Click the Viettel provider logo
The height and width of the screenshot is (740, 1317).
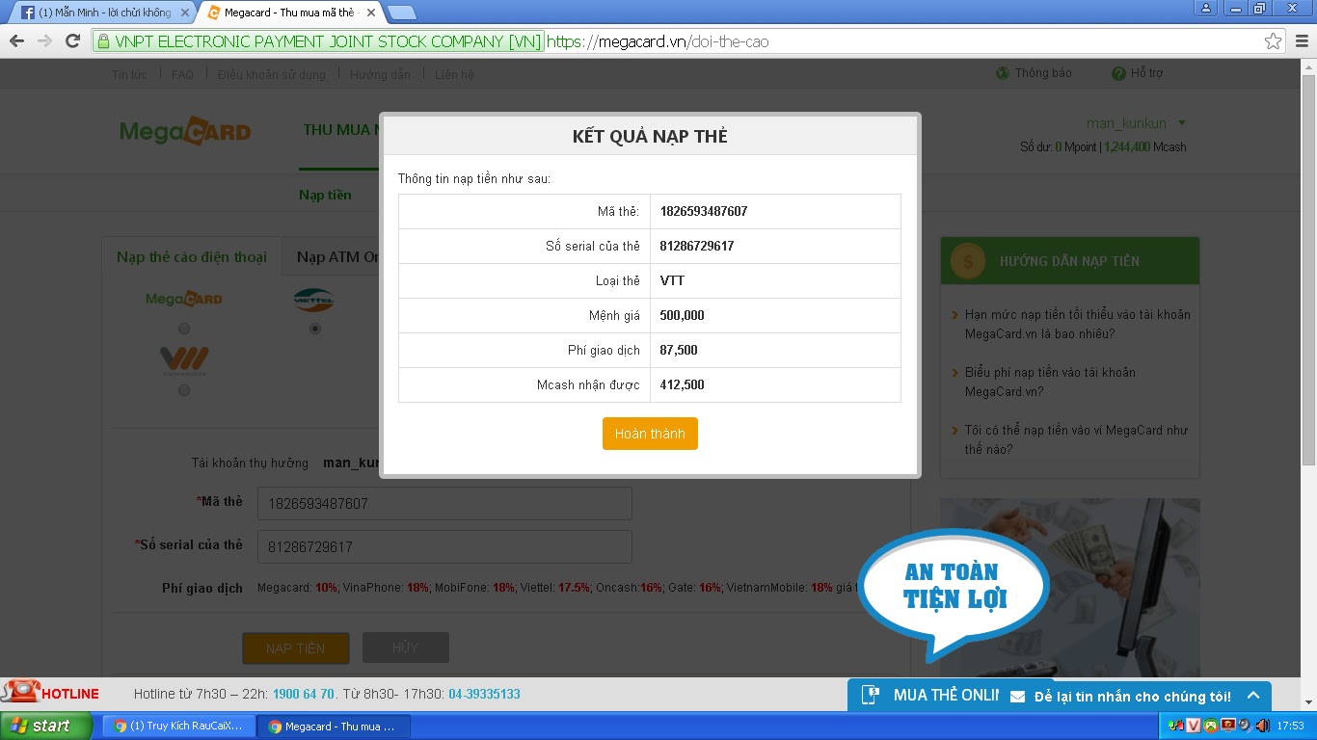click(313, 301)
